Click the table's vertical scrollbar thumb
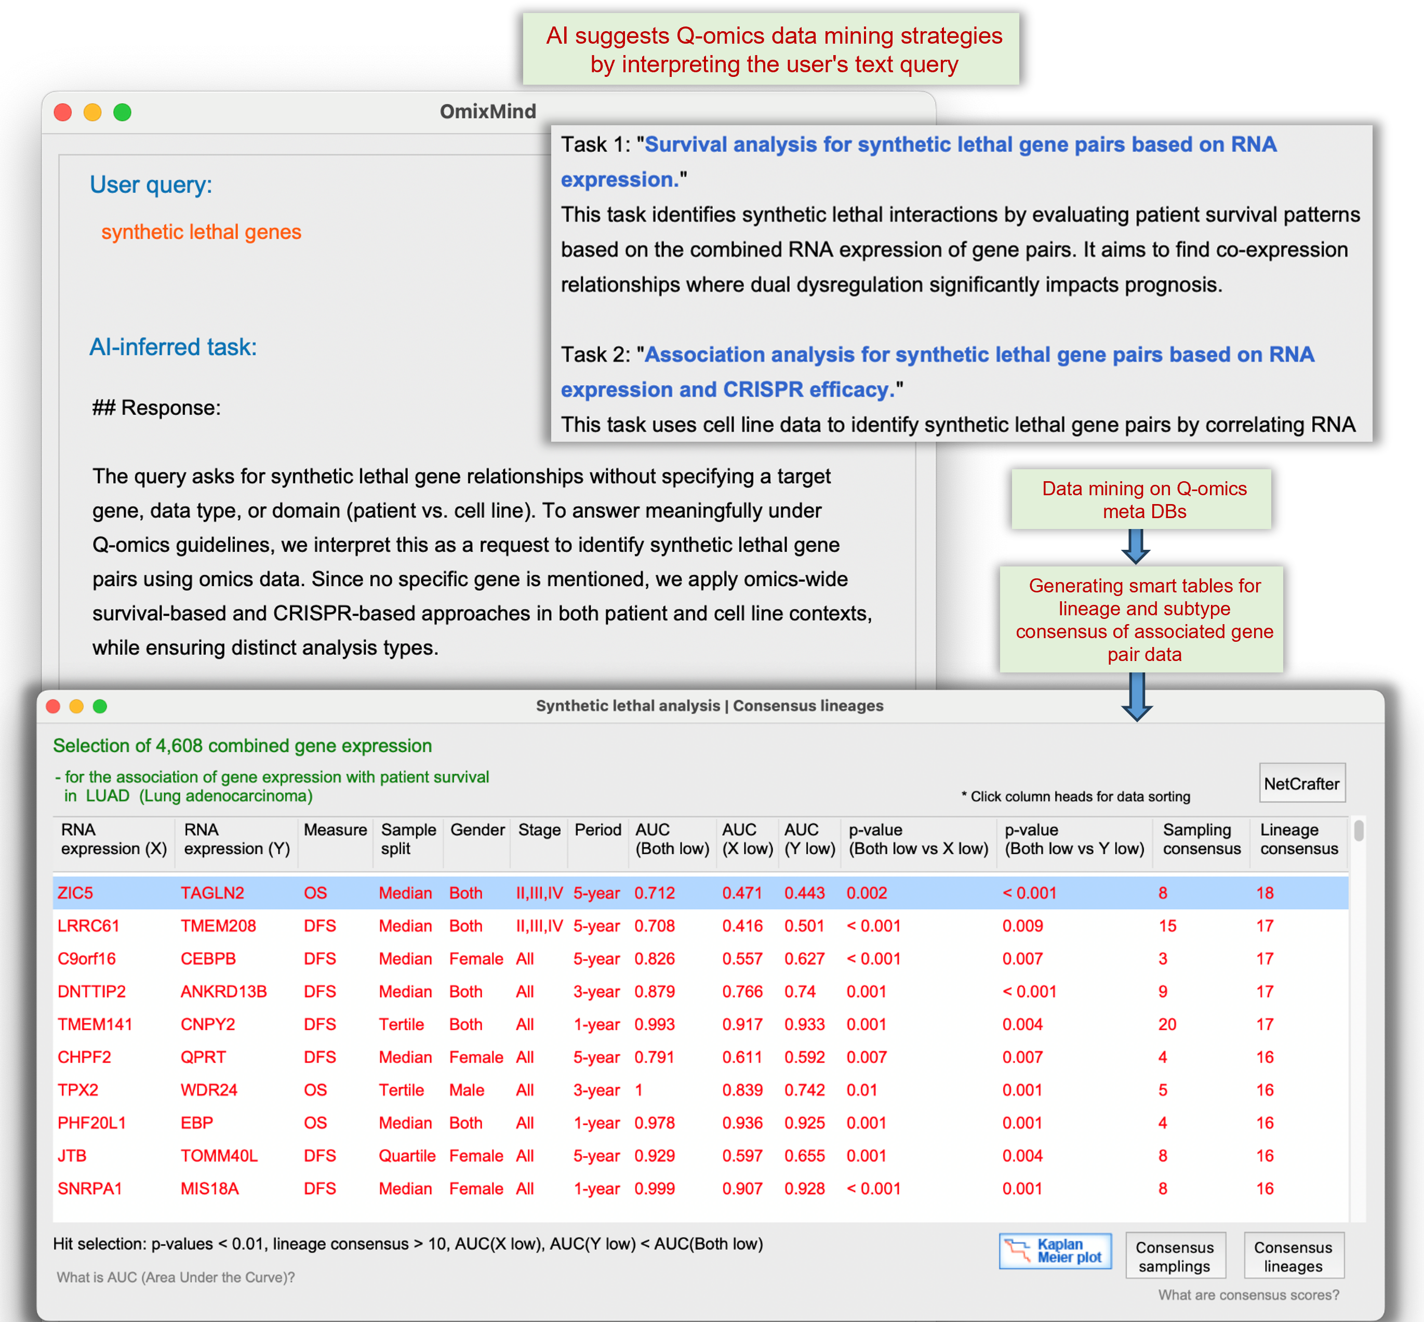The width and height of the screenshot is (1424, 1322). tap(1358, 831)
